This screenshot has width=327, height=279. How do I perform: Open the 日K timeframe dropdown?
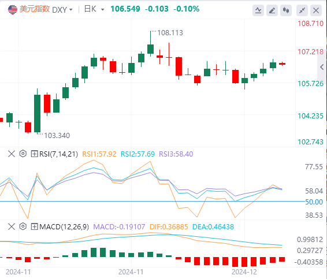94,9
